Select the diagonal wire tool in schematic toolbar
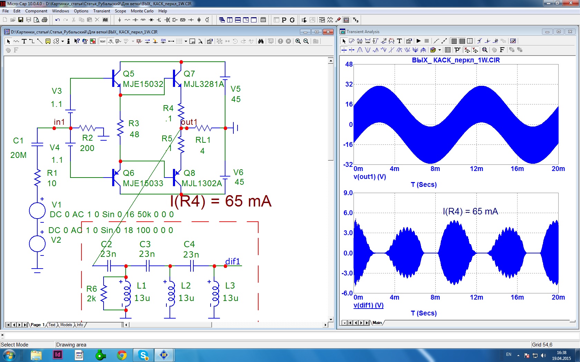This screenshot has width=580, height=362. point(40,41)
